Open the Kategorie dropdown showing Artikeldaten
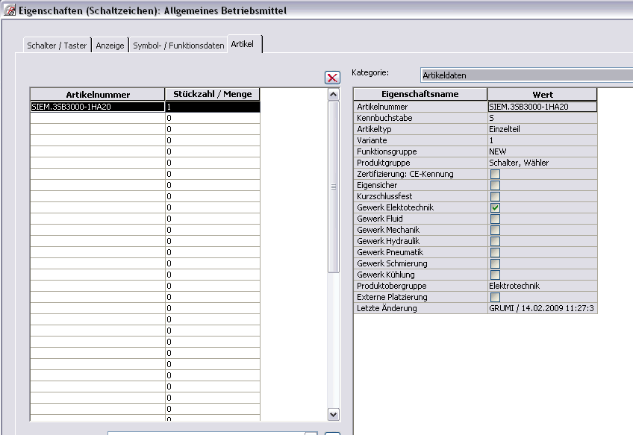633x435 pixels. pos(526,75)
